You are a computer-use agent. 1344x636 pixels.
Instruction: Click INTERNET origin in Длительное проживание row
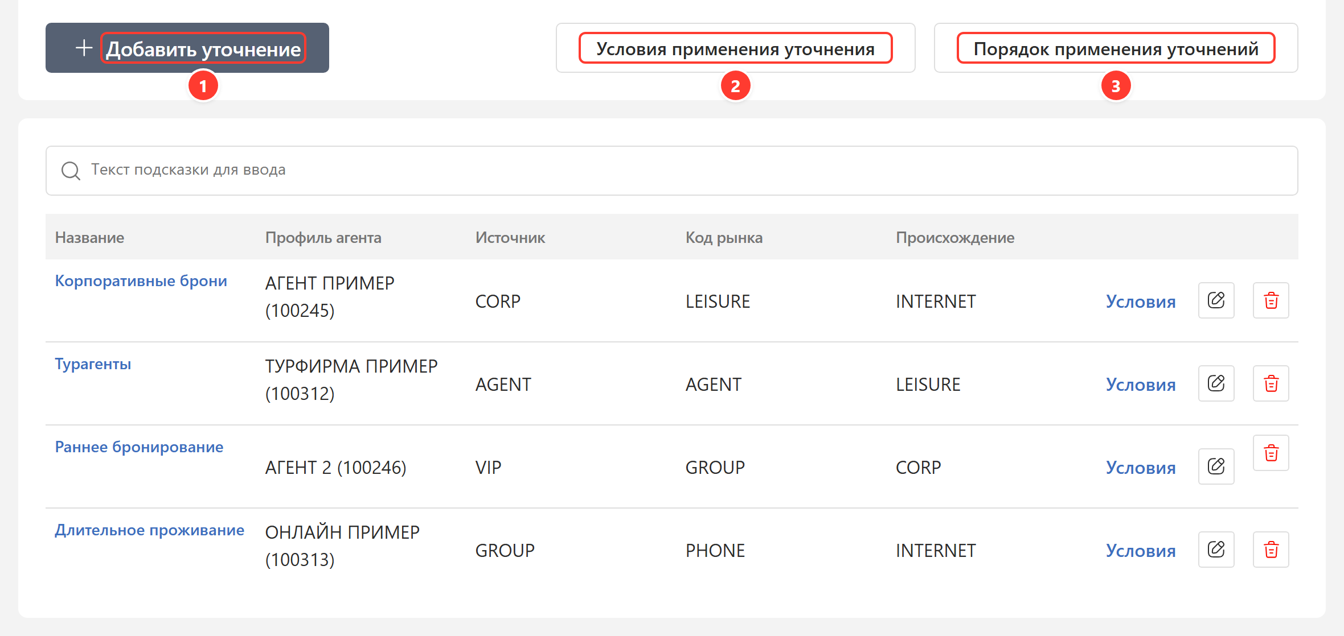pyautogui.click(x=936, y=551)
